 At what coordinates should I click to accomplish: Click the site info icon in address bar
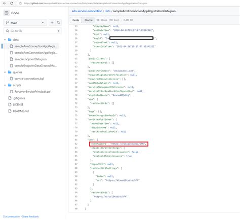point(20,3)
